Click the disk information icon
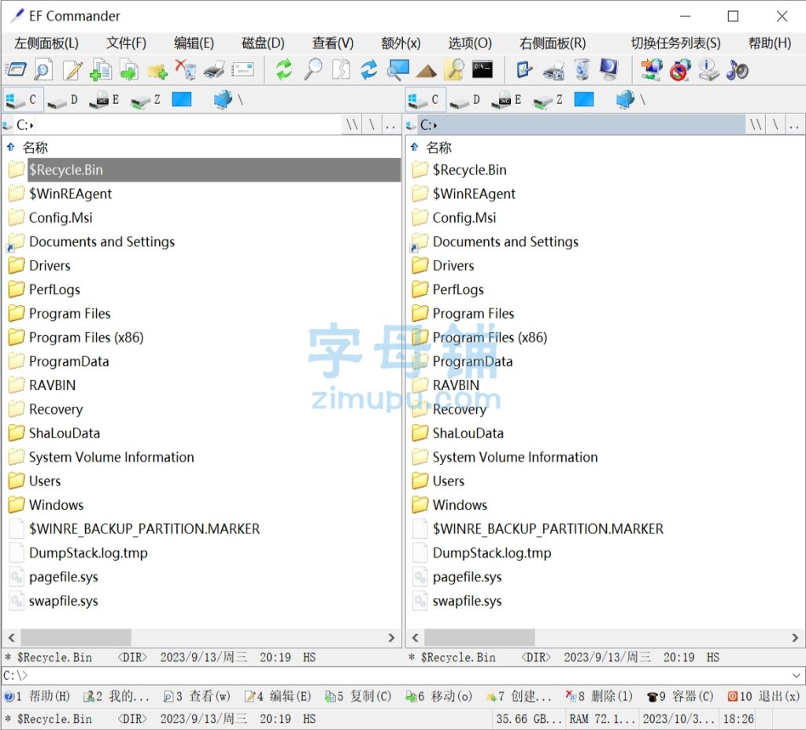The height and width of the screenshot is (730, 806). 708,70
